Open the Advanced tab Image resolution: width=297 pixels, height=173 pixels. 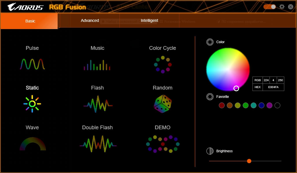click(90, 20)
